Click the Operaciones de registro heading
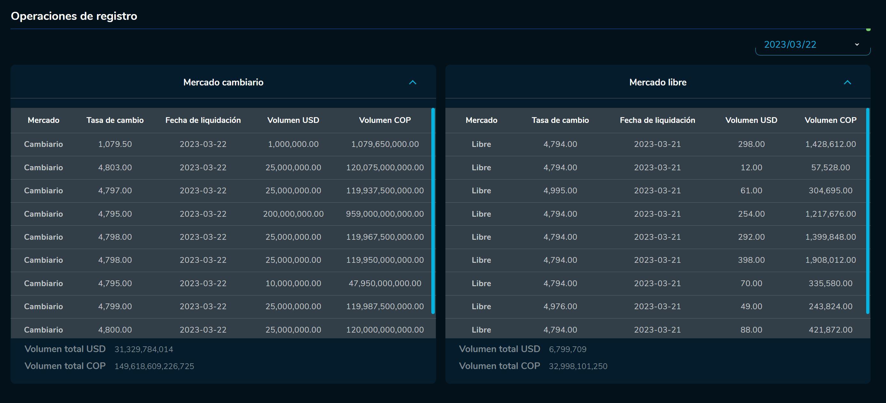This screenshot has height=403, width=886. pyautogui.click(x=74, y=16)
